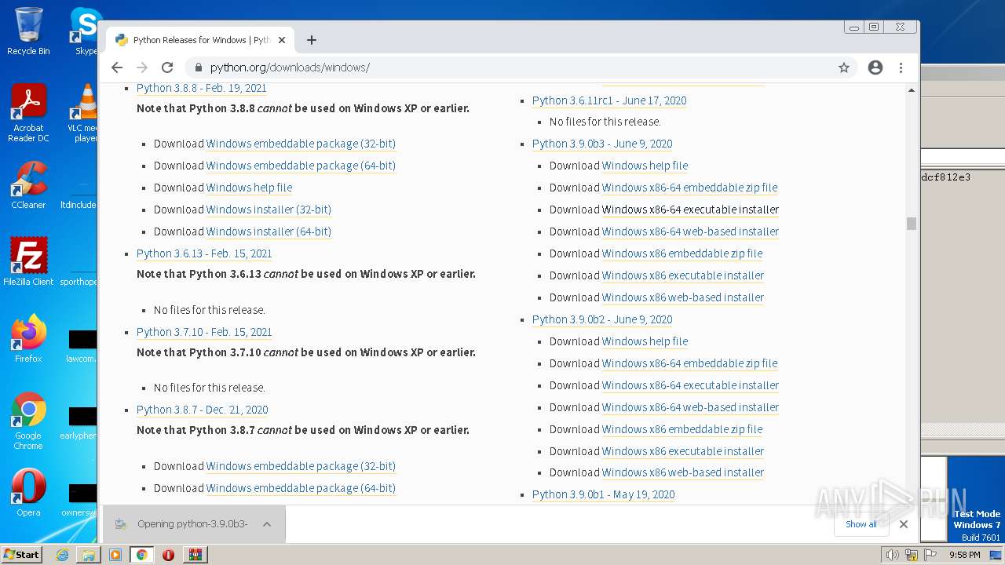Download the Python 3.8.8 Windows help file
Viewport: 1005px width, 565px height.
tap(249, 188)
